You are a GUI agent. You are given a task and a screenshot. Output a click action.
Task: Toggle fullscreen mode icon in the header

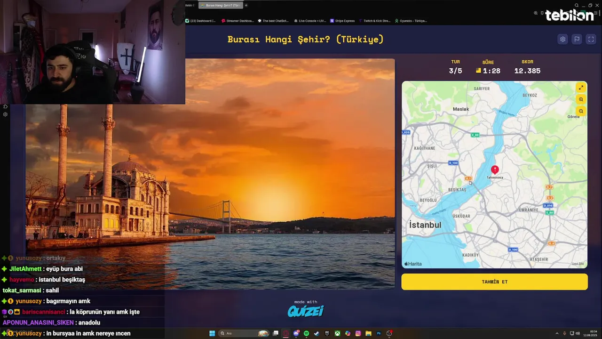(x=592, y=40)
